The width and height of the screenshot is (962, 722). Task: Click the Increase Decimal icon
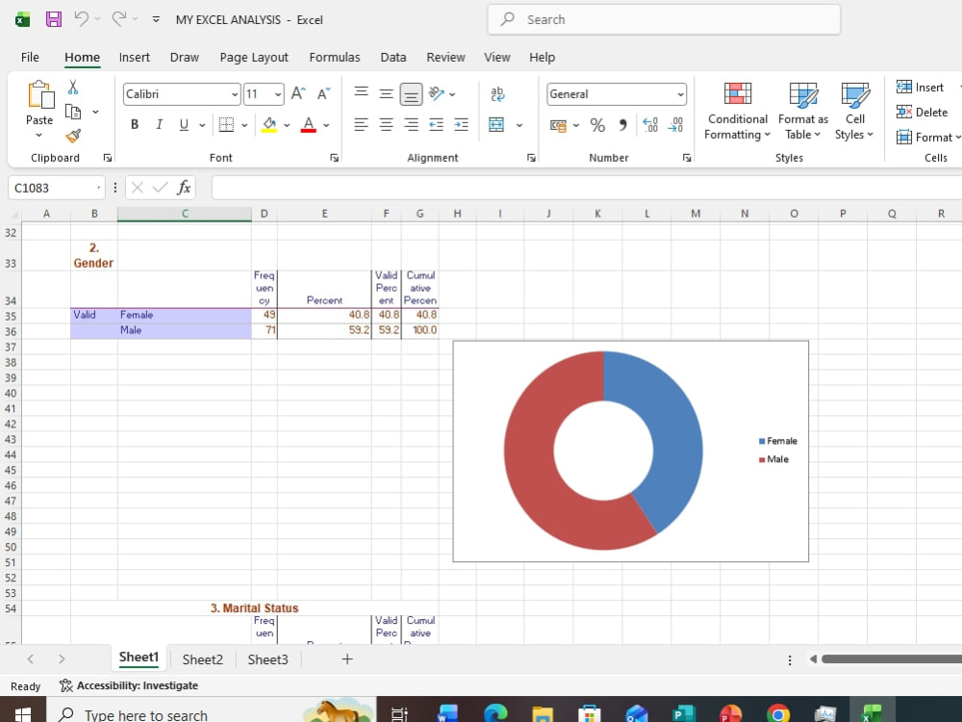pos(650,124)
